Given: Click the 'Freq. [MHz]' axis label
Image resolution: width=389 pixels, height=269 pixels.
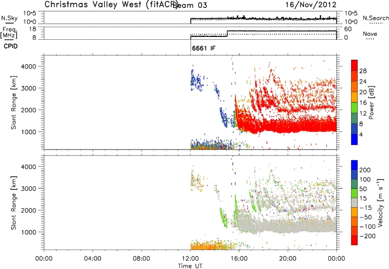Looking at the screenshot, I should [9, 33].
